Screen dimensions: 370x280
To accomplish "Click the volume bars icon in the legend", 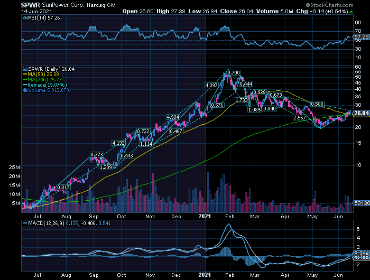I will coord(25,90).
